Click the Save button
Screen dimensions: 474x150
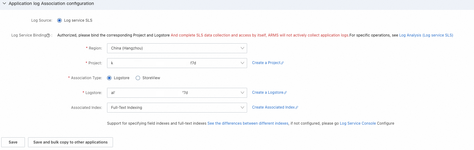[13, 142]
